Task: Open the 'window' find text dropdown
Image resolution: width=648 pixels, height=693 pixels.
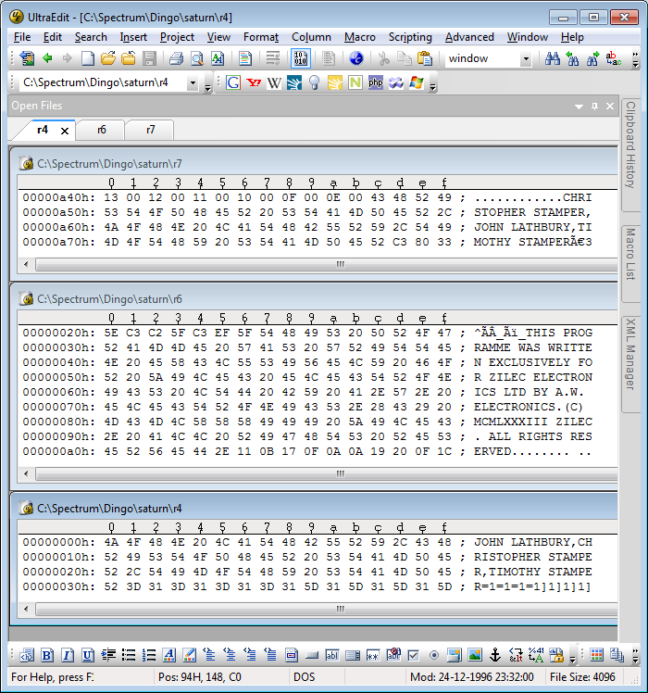Action: pyautogui.click(x=526, y=58)
